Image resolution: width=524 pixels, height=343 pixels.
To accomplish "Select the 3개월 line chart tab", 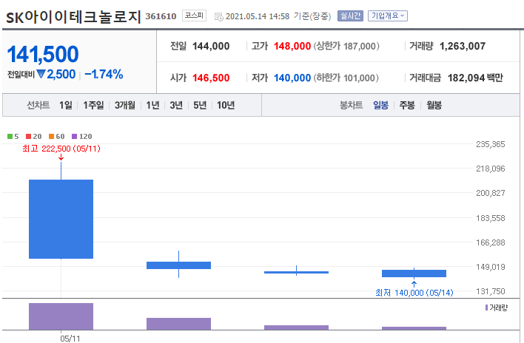I will [125, 105].
